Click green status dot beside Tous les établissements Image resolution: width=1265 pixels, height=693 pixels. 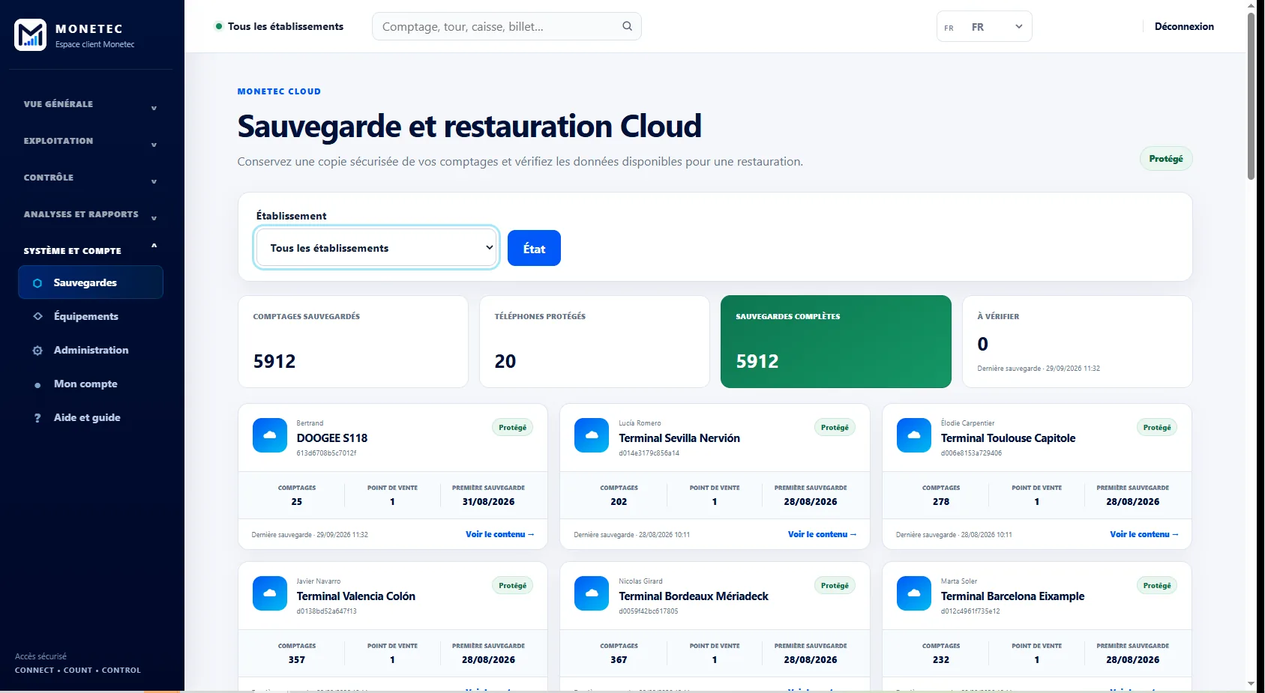219,26
